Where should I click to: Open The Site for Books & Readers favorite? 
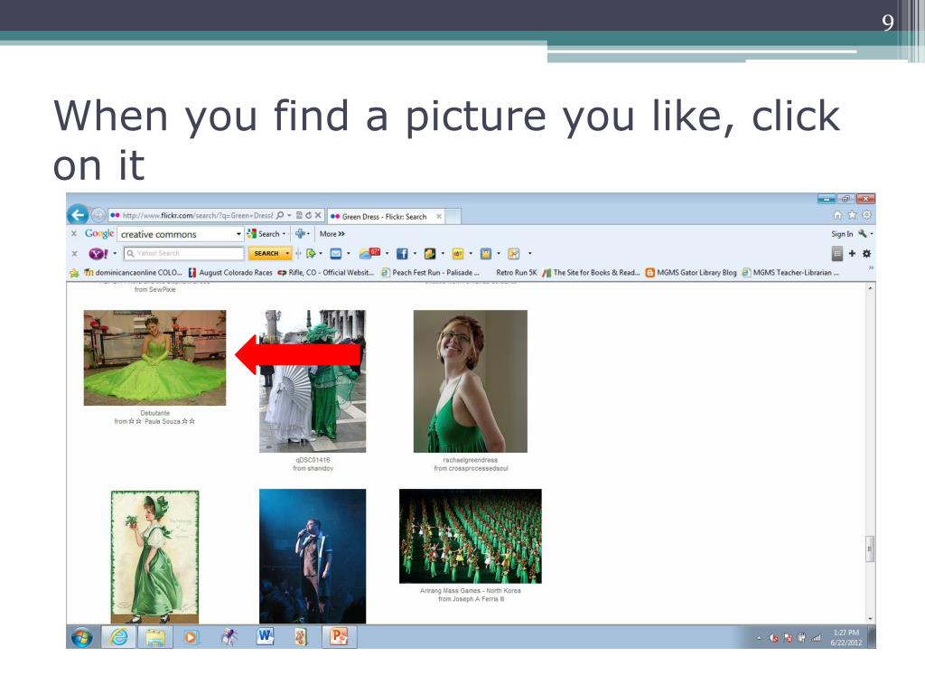tap(591, 273)
